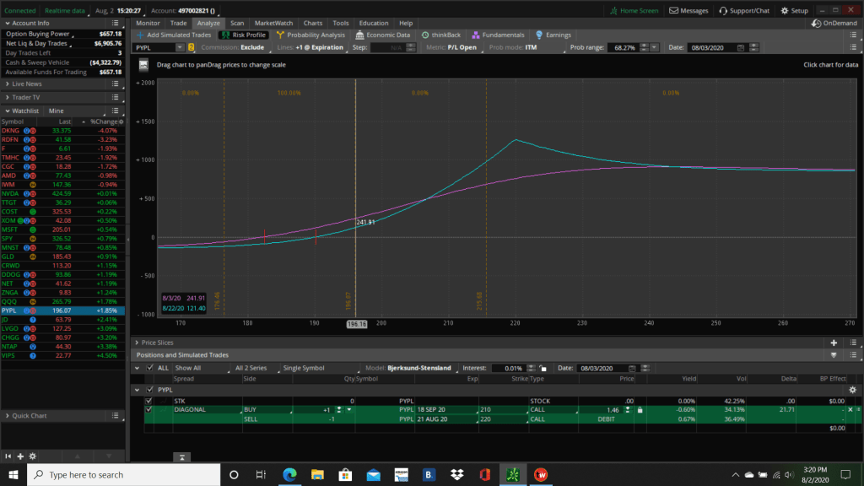
Task: Click Add Simulated Trades button
Action: pos(174,35)
